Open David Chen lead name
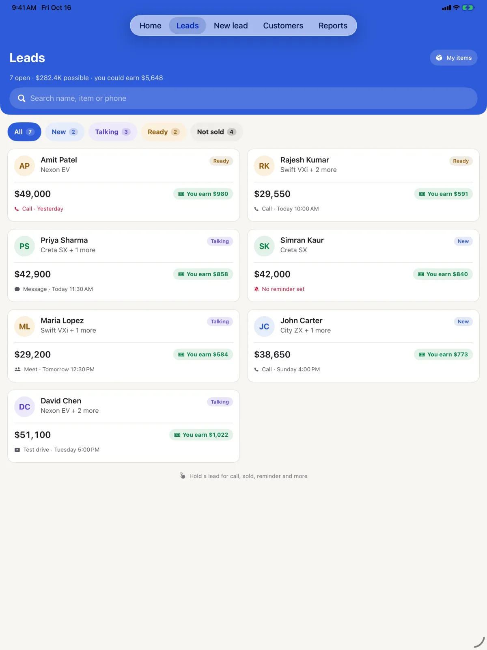The image size is (487, 650). [61, 401]
